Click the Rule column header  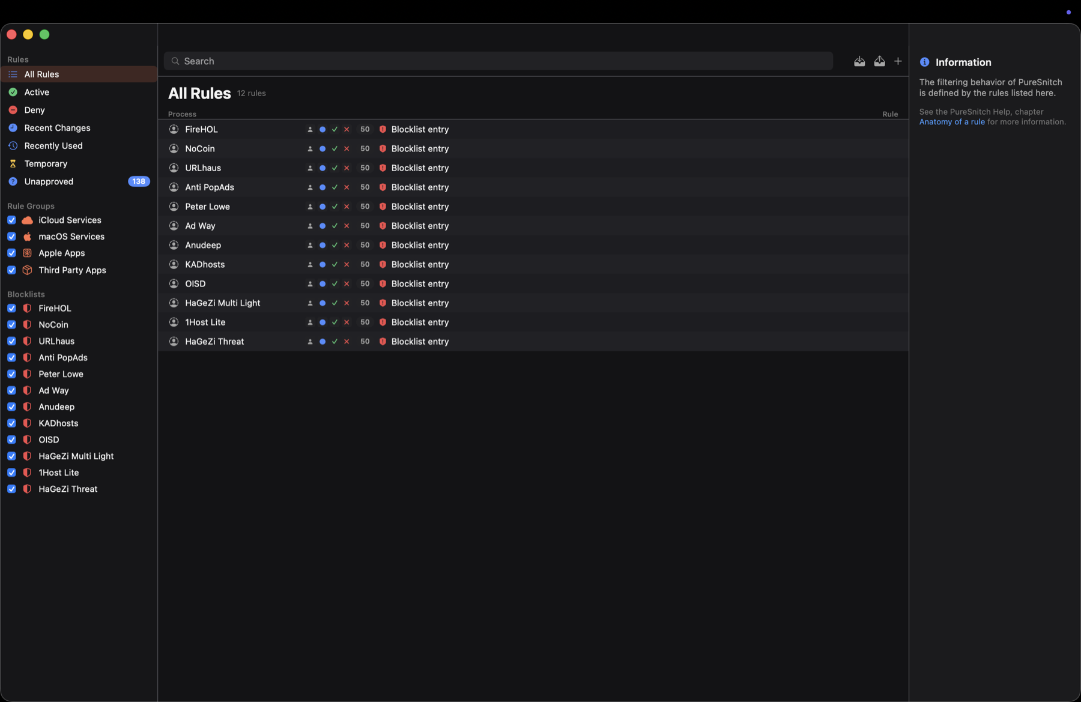(x=890, y=114)
